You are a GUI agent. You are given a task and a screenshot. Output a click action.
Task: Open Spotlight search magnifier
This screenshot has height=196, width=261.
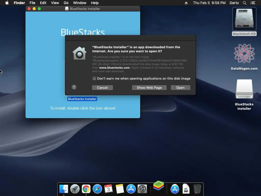(x=244, y=3)
